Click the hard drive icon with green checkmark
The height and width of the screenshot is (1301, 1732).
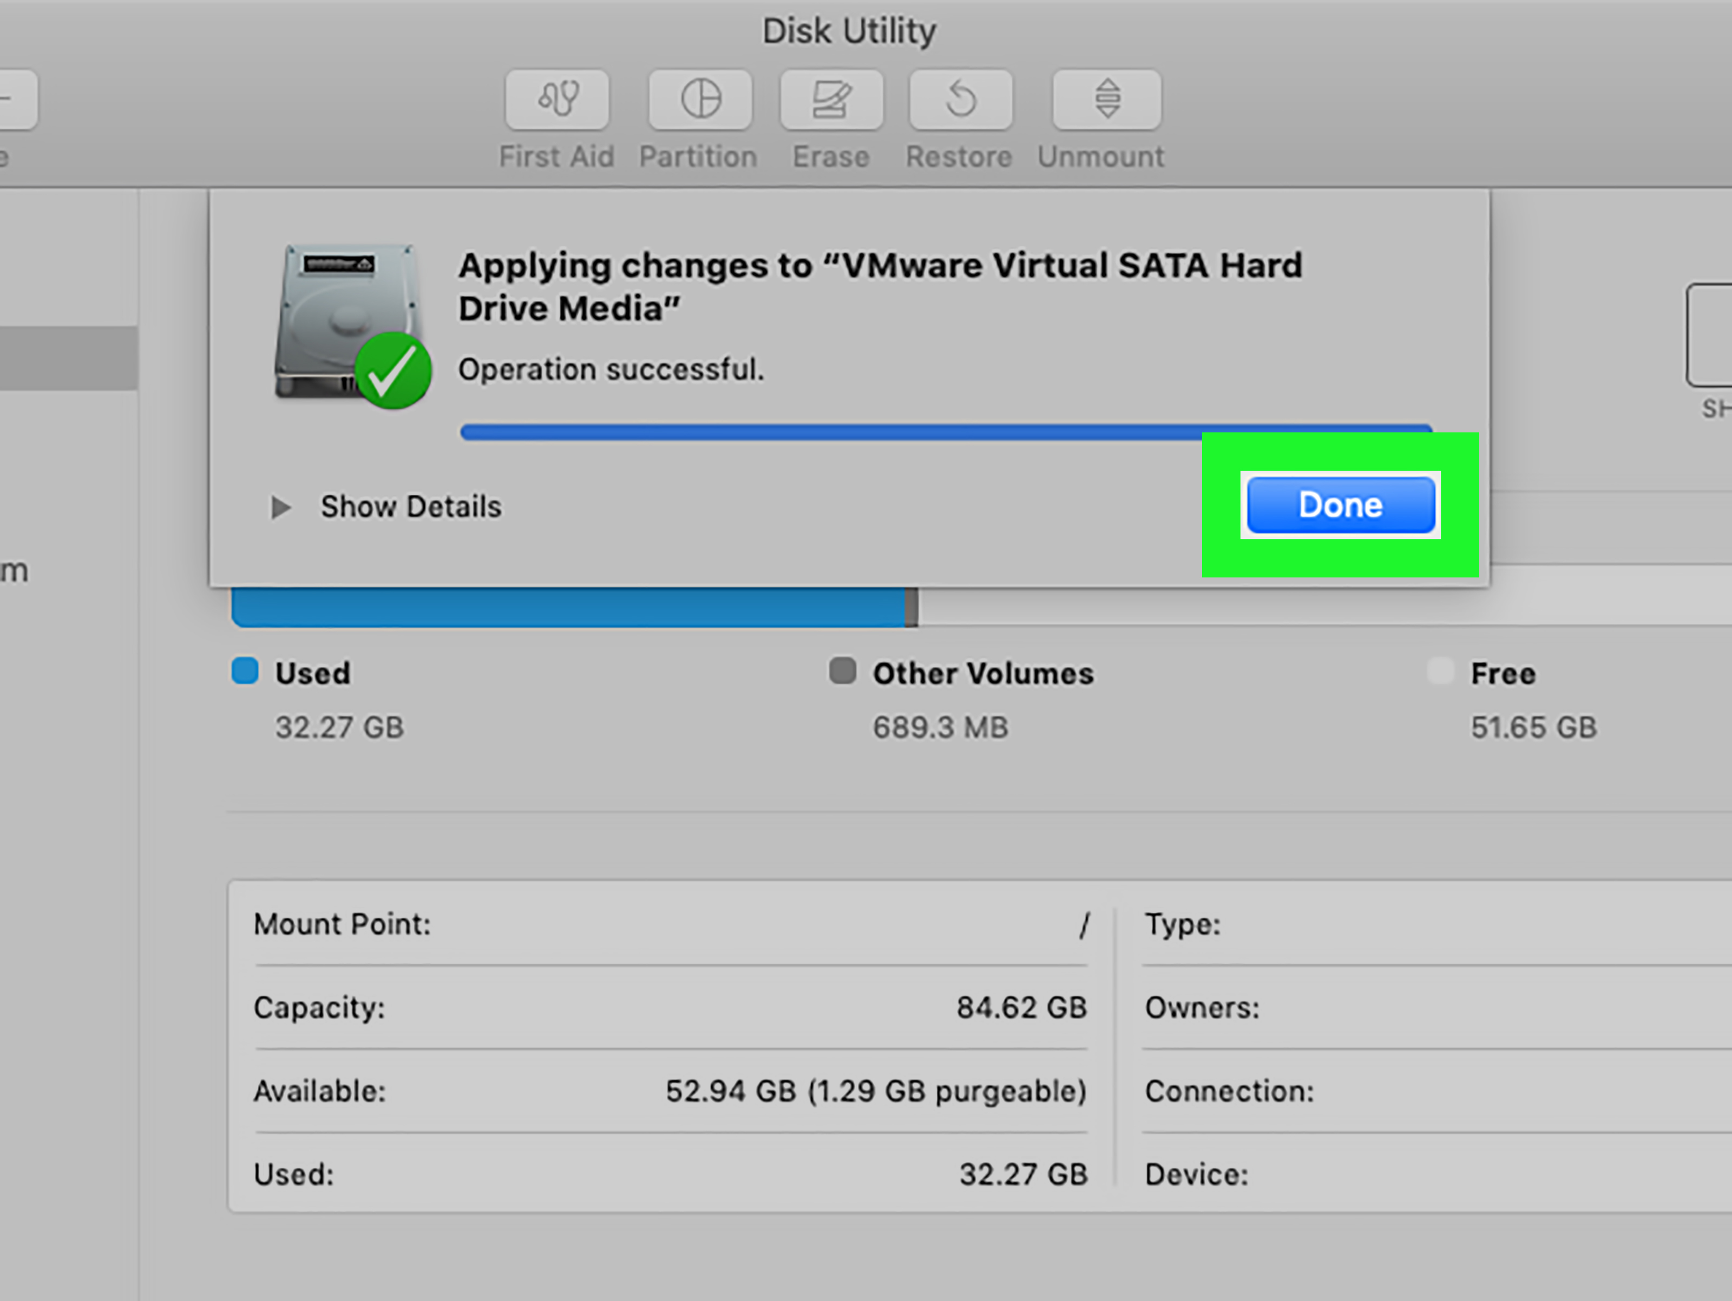pyautogui.click(x=352, y=326)
